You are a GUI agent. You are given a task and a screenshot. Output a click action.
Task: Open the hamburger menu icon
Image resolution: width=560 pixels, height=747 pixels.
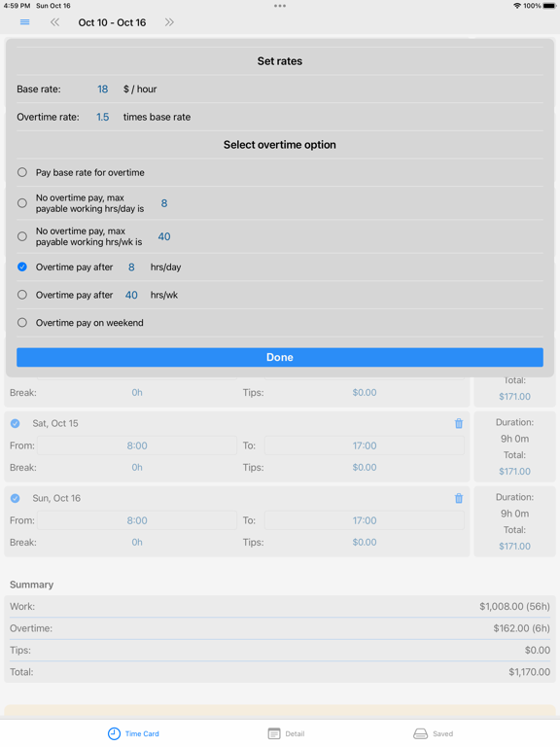tap(24, 22)
